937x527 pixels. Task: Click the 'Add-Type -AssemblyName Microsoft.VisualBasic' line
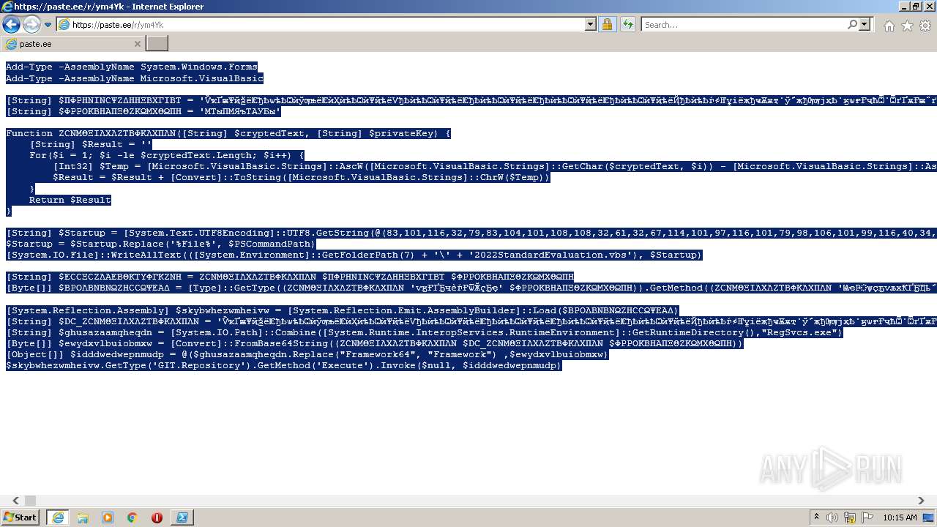coord(135,78)
